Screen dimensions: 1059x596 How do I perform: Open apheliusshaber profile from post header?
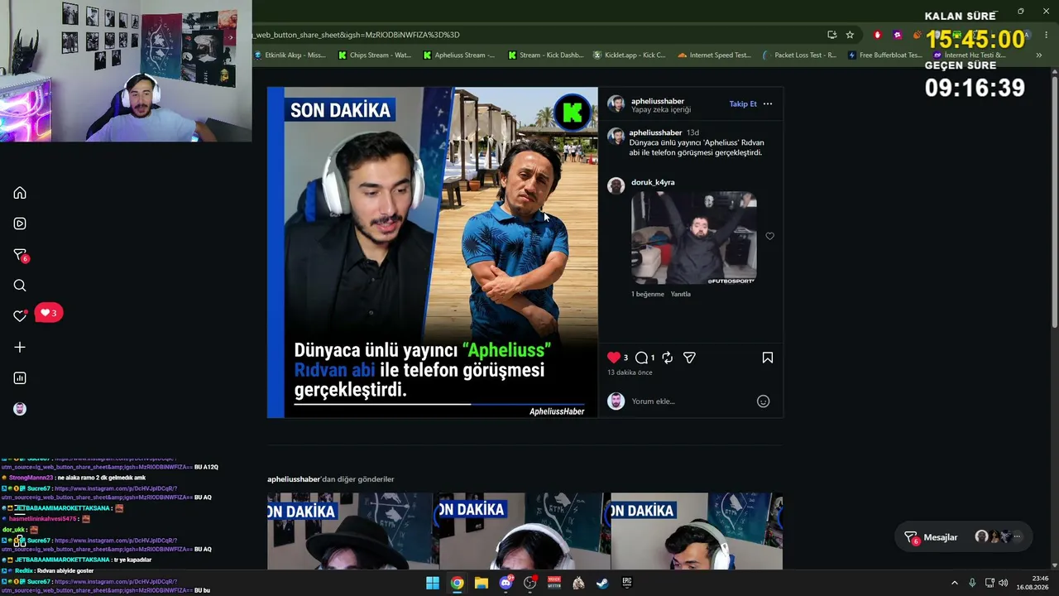click(658, 101)
